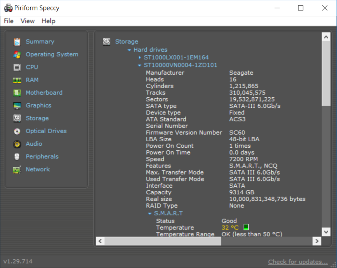Open the View menu
The width and height of the screenshot is (337, 268).
point(28,21)
